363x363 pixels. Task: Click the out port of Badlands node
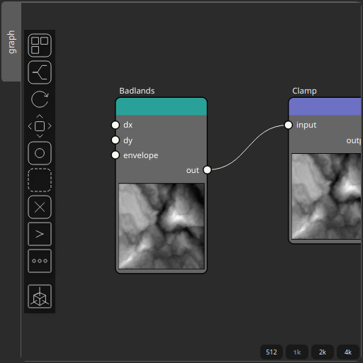(x=207, y=170)
